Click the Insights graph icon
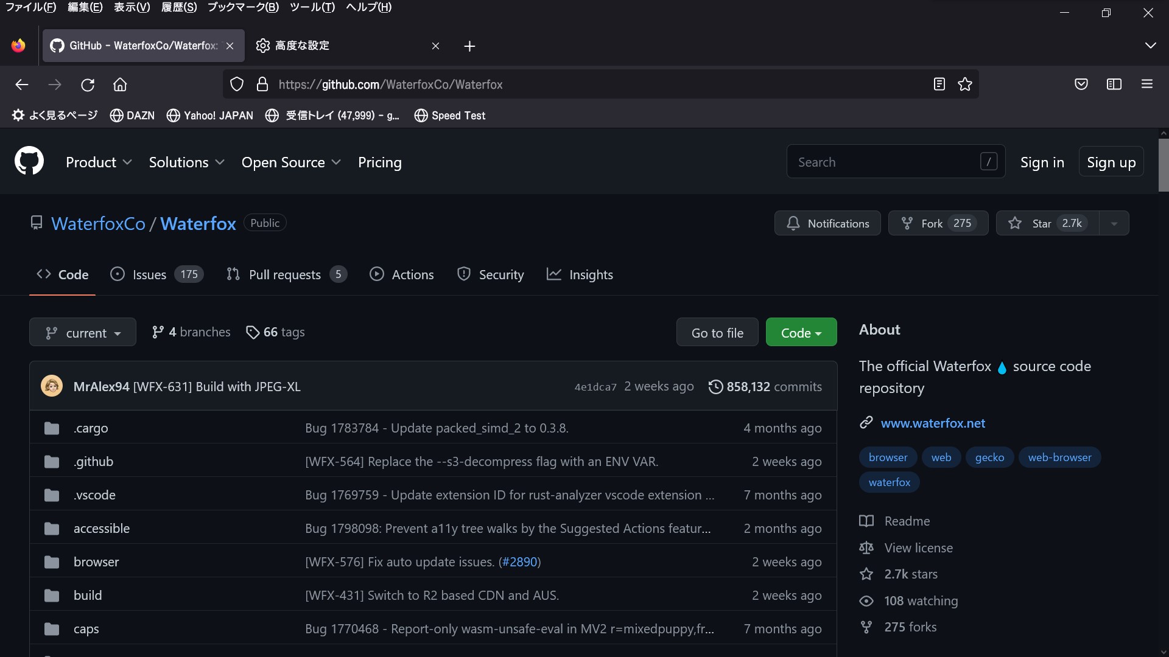 tap(554, 274)
